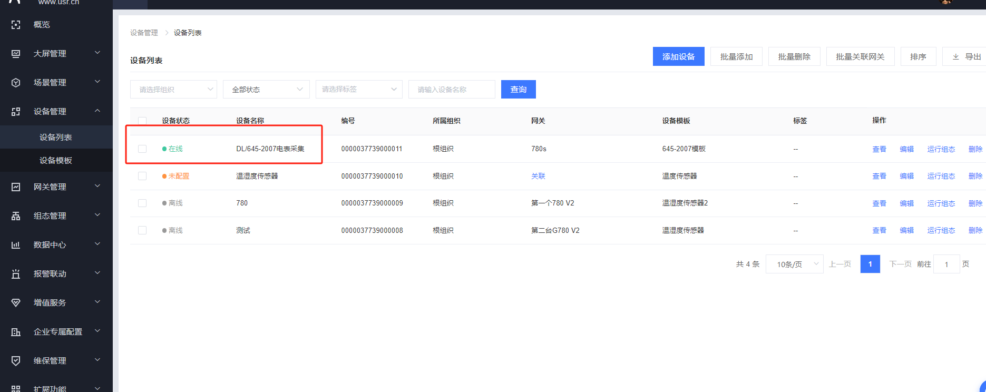This screenshot has height=392, width=986.
Task: Tick the checkbox for 温湿度传感器 device
Action: pos(142,176)
